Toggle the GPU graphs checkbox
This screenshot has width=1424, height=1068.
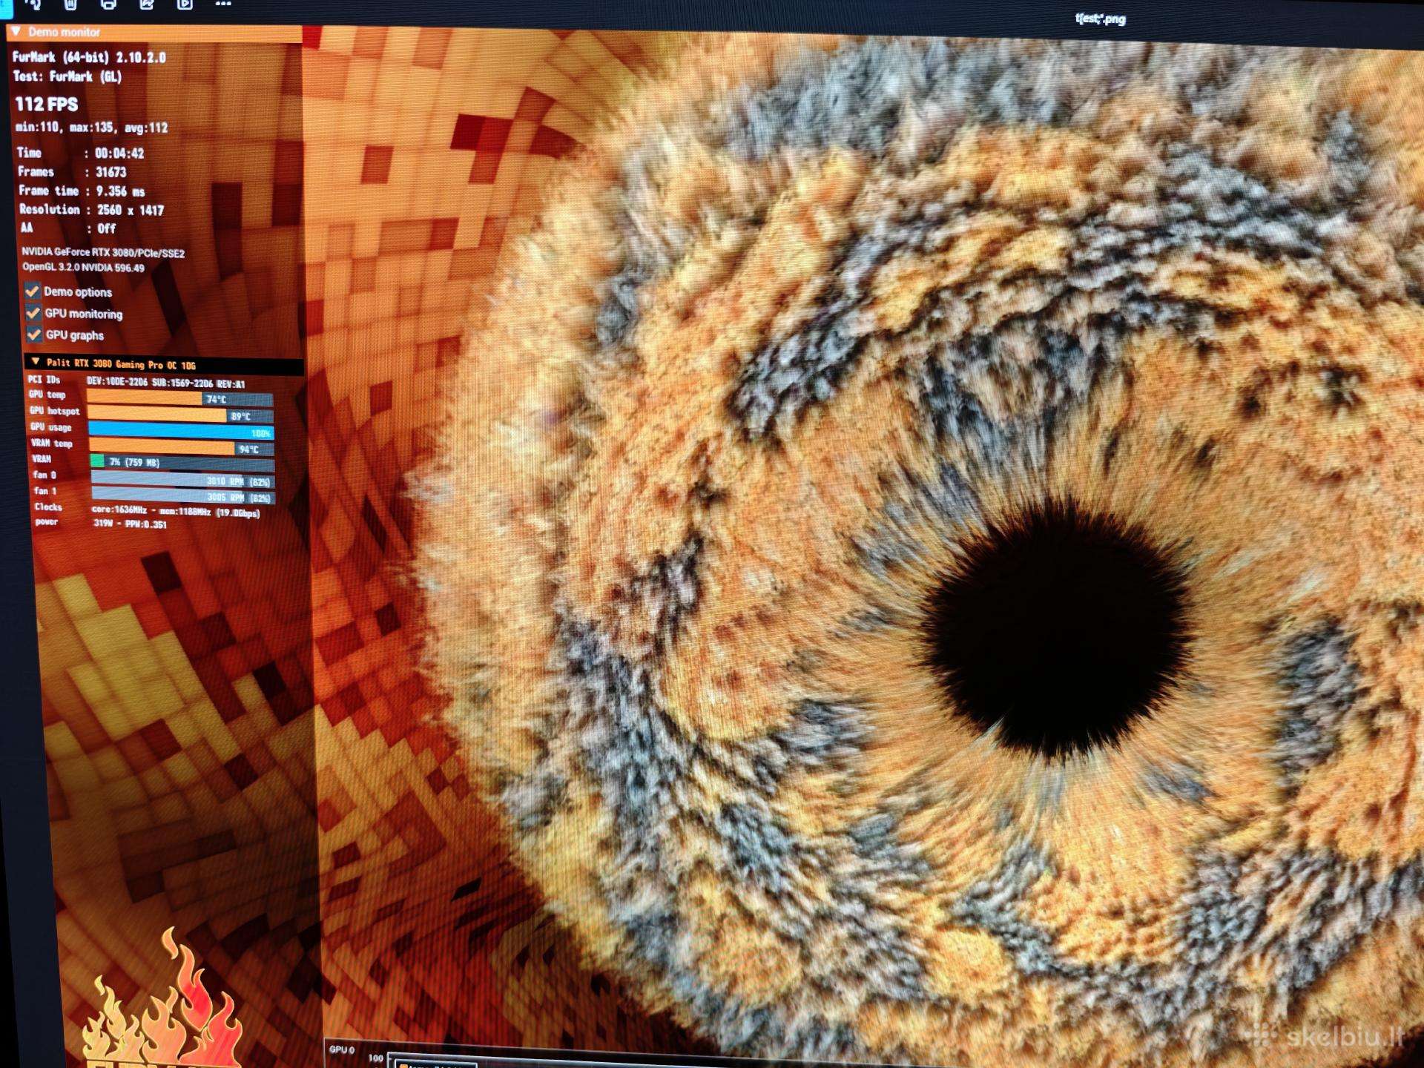[33, 334]
